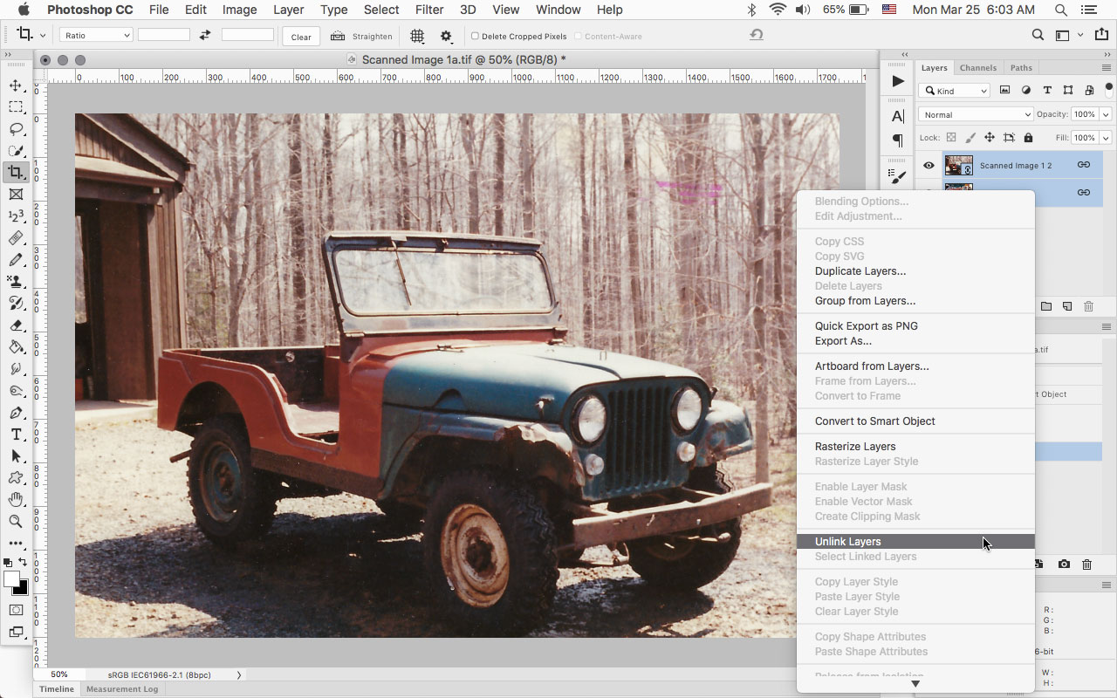This screenshot has height=698, width=1117.
Task: Click the foreground color swatch
Action: click(11, 579)
